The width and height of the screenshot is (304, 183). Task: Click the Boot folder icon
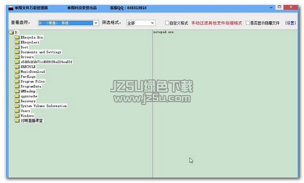click(x=17, y=47)
